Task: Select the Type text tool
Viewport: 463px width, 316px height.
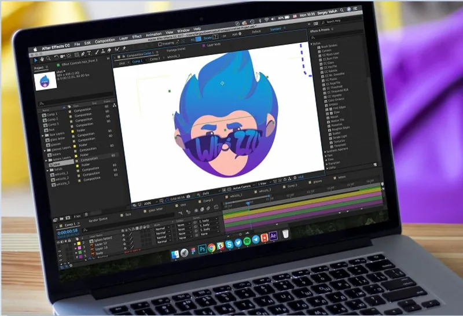Action: point(89,53)
